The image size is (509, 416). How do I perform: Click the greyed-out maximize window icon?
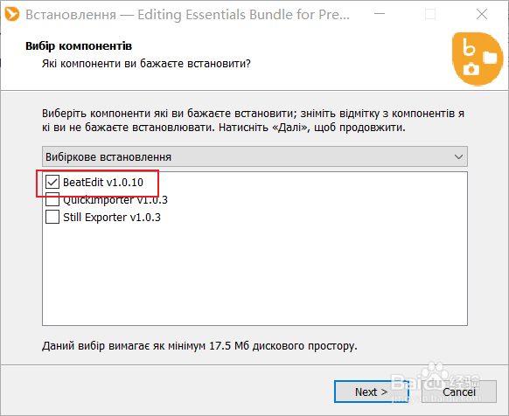430,14
